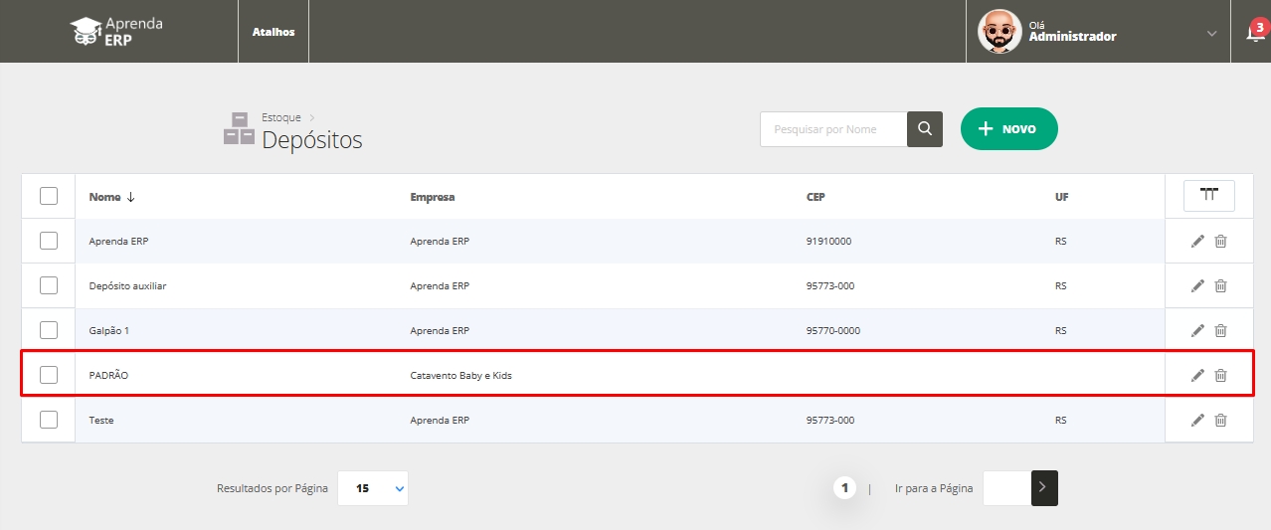
Task: Edit the Galpão 1 deposit with pencil icon
Action: pyautogui.click(x=1197, y=330)
